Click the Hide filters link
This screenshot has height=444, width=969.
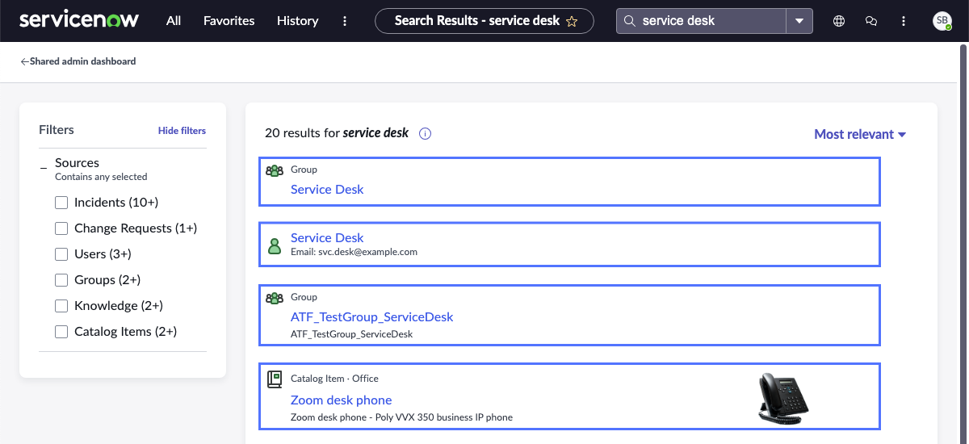click(182, 131)
